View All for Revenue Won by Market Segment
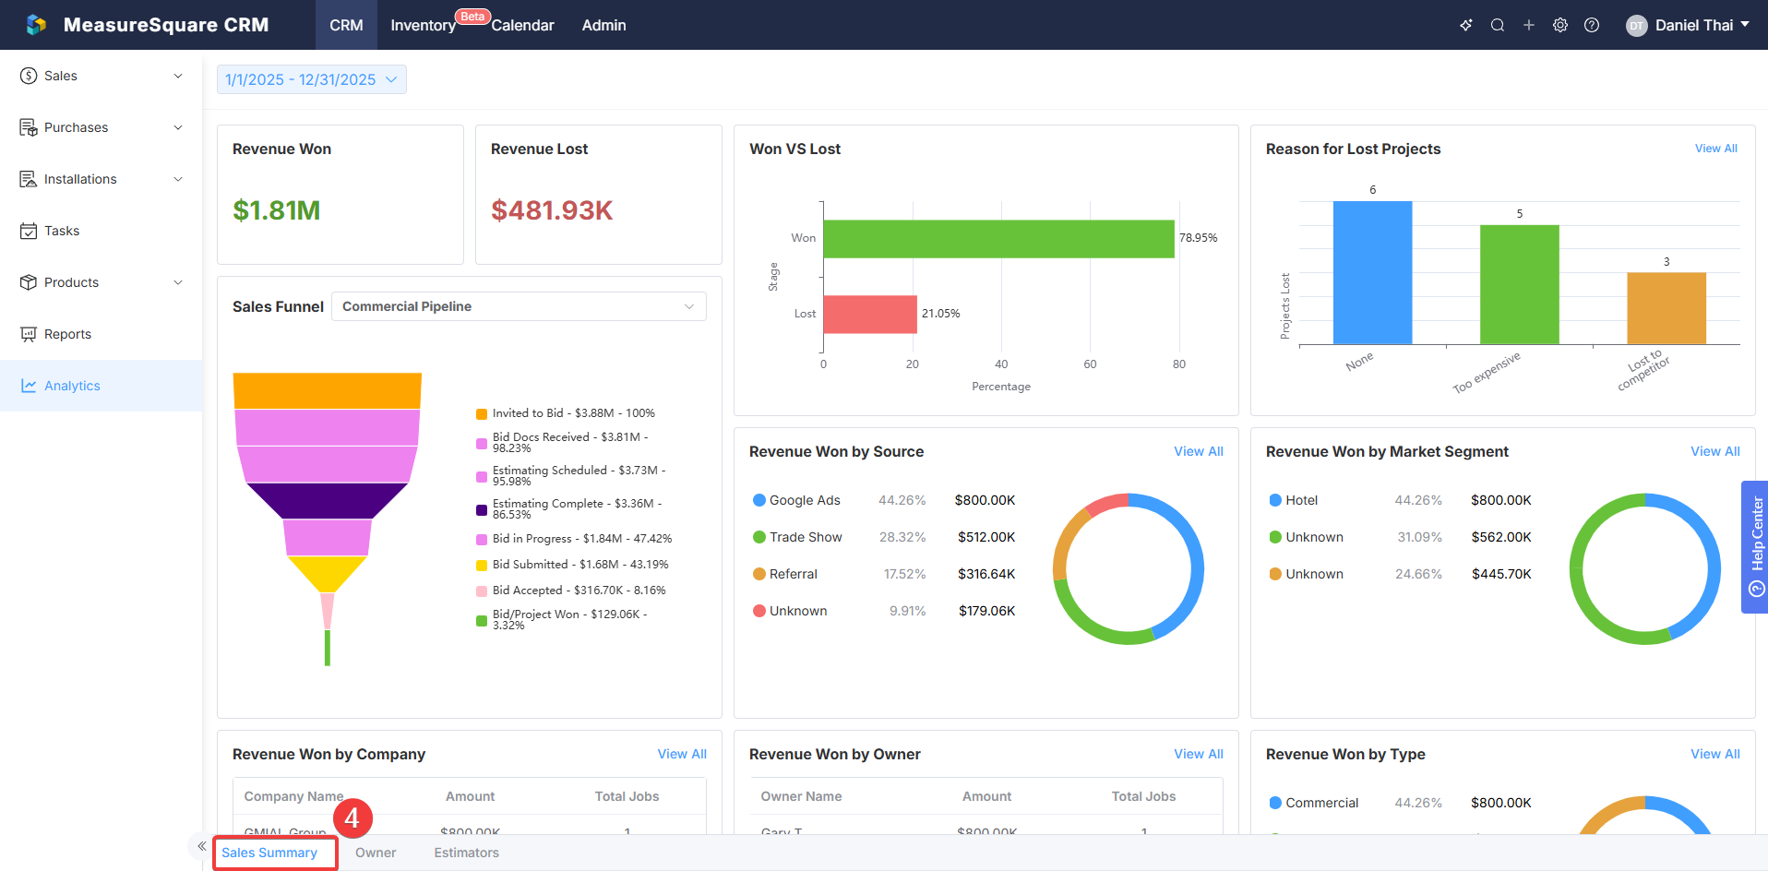The image size is (1768, 871). 1714,451
